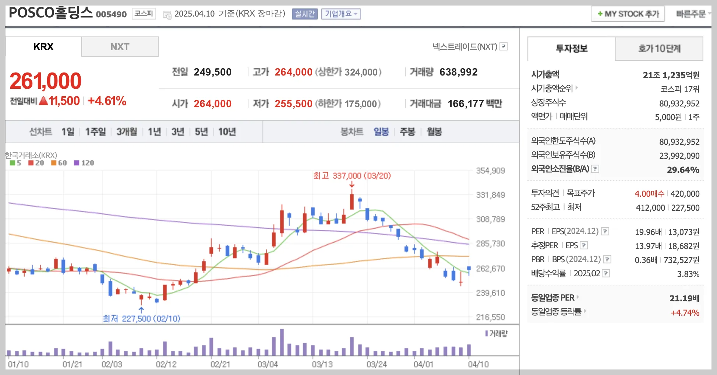Click the 4.00매수 opinion value
Screen dimensions: 717x375
[649, 194]
